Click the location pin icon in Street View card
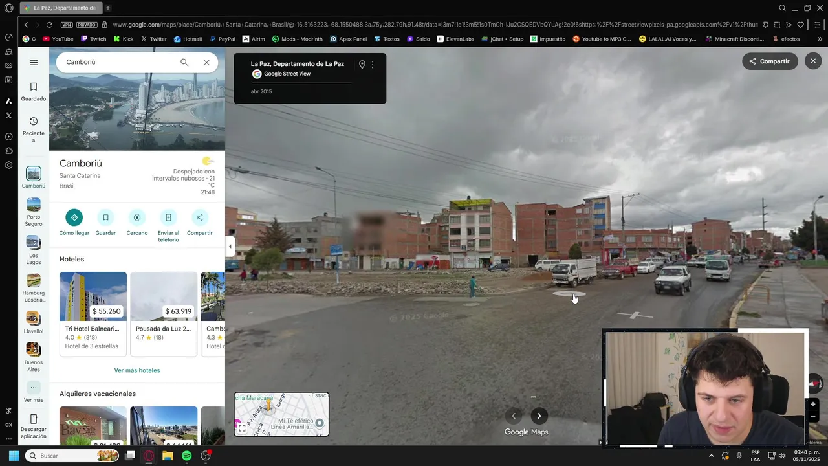Screen dimensions: 828x466 click(x=362, y=65)
